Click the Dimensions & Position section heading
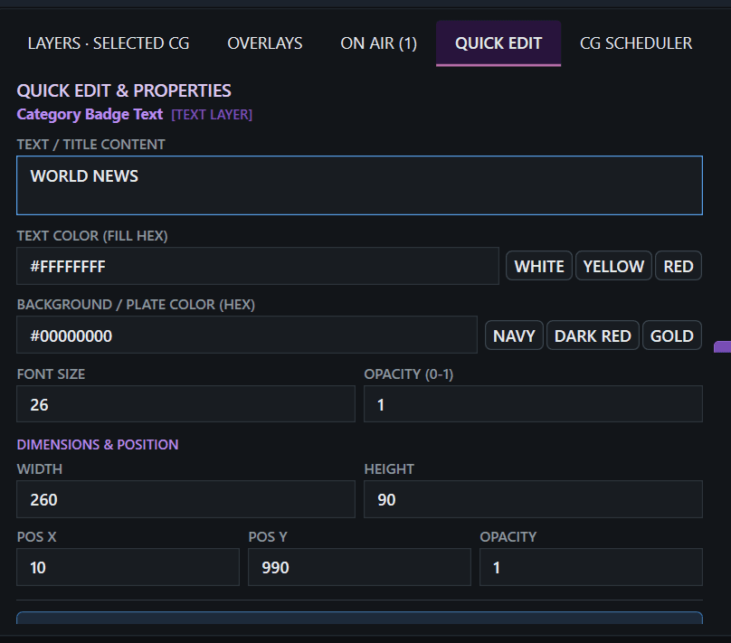Screen dimensions: 731x643 (98, 445)
